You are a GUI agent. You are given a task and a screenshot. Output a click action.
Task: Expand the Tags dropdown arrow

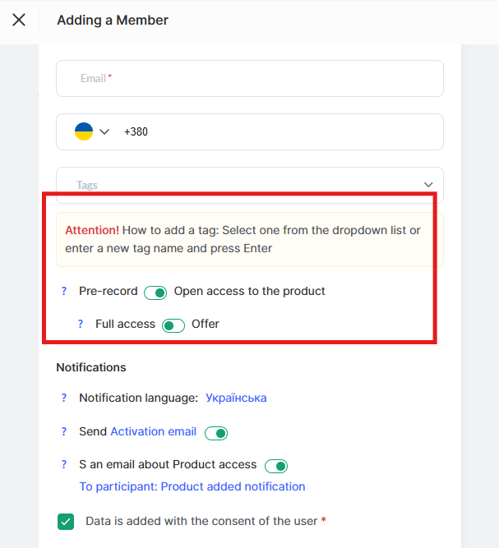coord(427,185)
